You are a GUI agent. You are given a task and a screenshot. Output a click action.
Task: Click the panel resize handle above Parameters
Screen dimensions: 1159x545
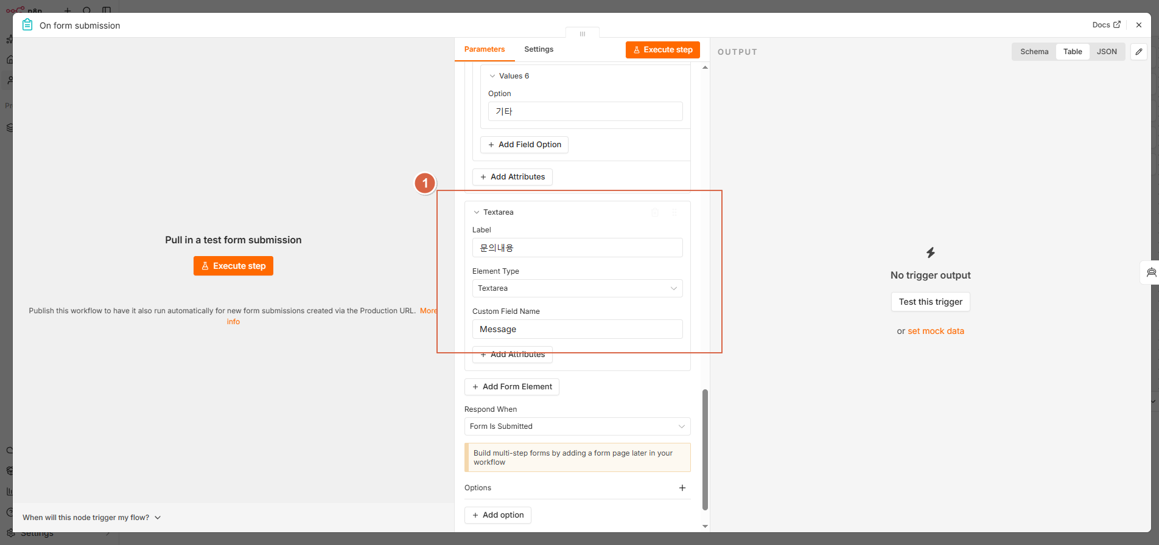(x=583, y=33)
